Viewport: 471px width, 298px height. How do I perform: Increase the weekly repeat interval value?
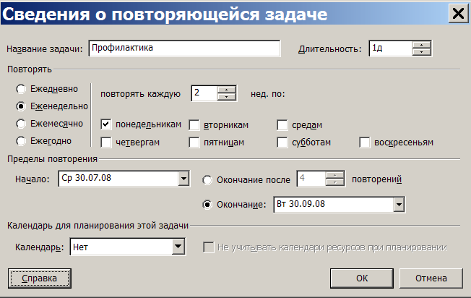[x=227, y=90]
